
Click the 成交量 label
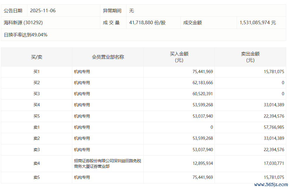(x=111, y=22)
